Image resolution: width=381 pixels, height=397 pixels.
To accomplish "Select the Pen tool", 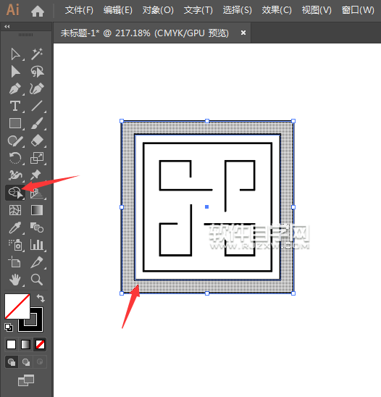I will [x=15, y=89].
